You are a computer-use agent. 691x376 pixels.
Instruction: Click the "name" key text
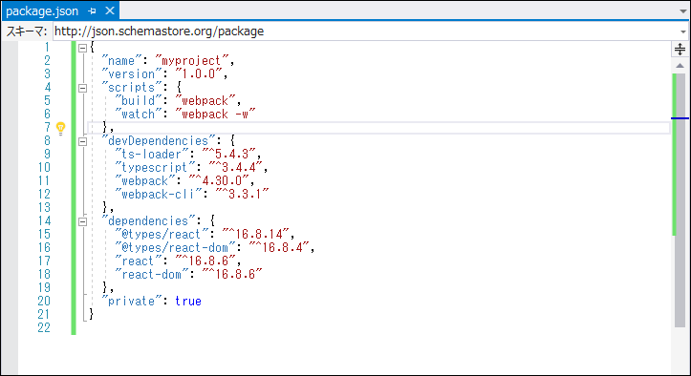(121, 61)
